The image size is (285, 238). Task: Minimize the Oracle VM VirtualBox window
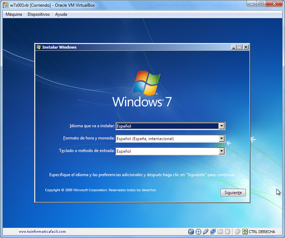coord(252,4)
